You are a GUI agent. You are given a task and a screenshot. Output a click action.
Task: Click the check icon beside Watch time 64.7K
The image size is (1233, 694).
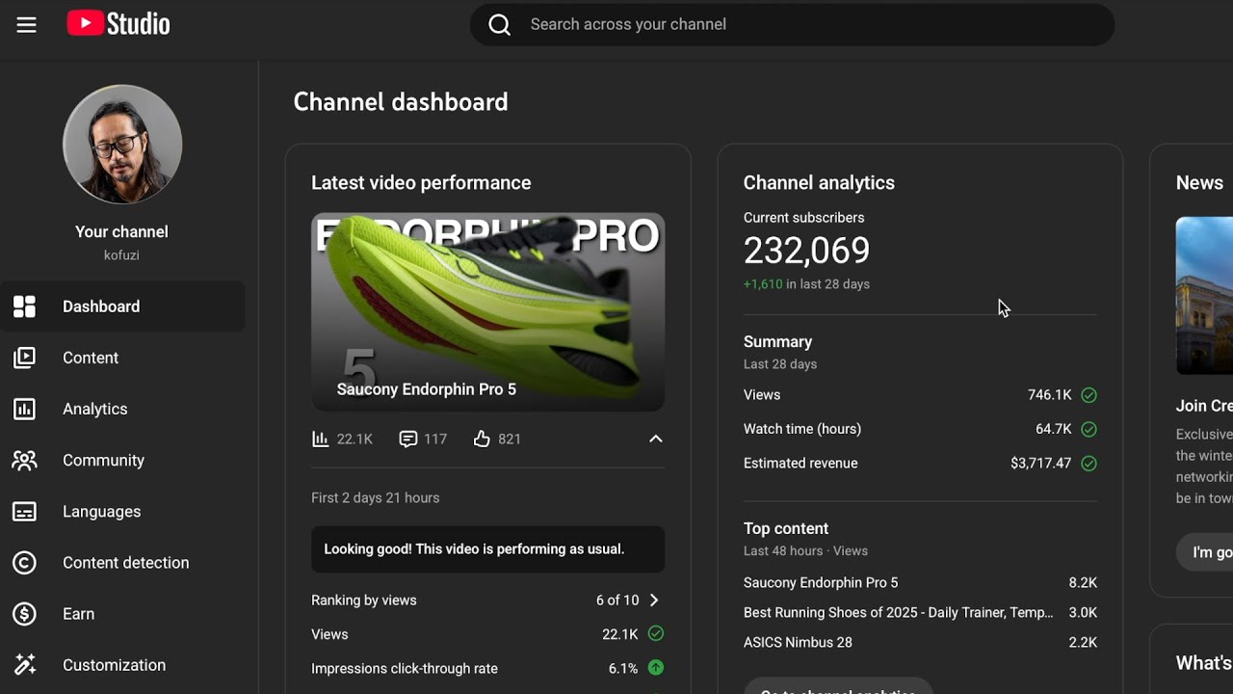[x=1089, y=429]
